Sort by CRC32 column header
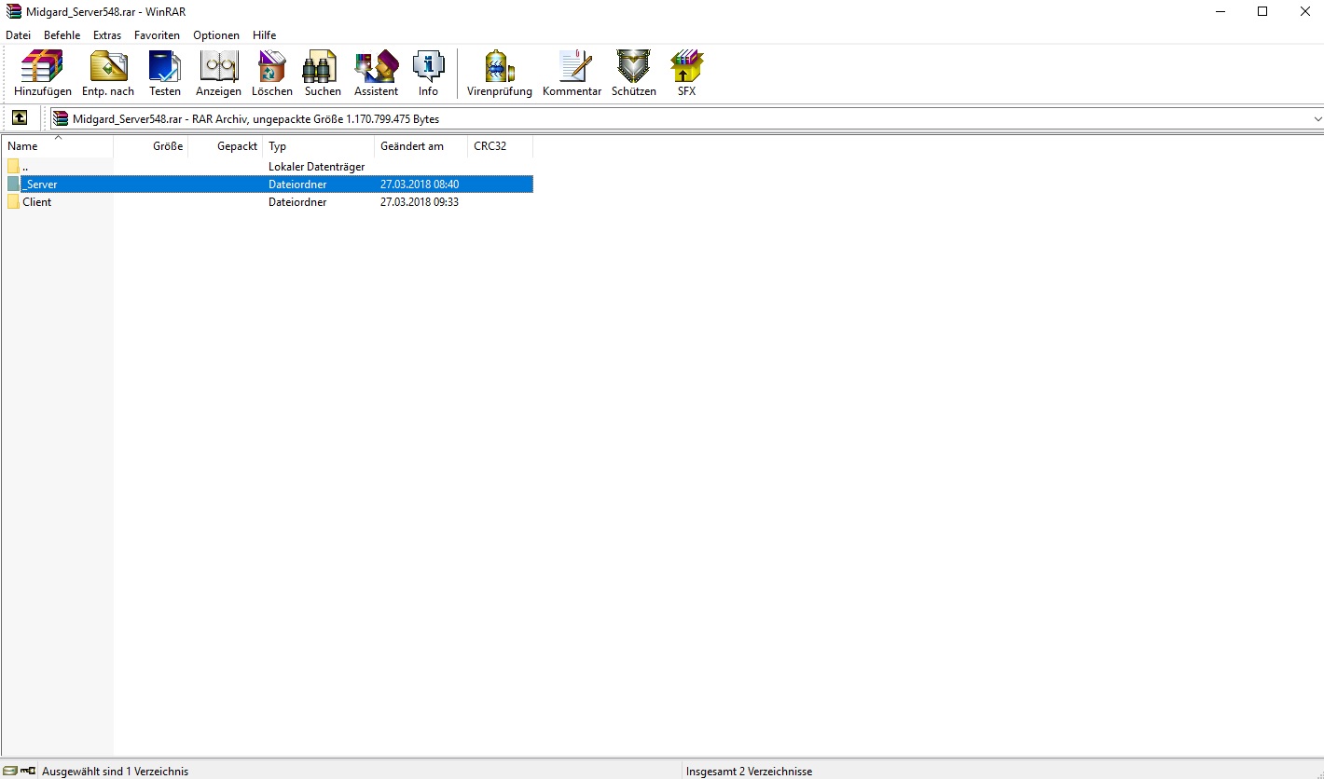The height and width of the screenshot is (779, 1324). click(501, 146)
